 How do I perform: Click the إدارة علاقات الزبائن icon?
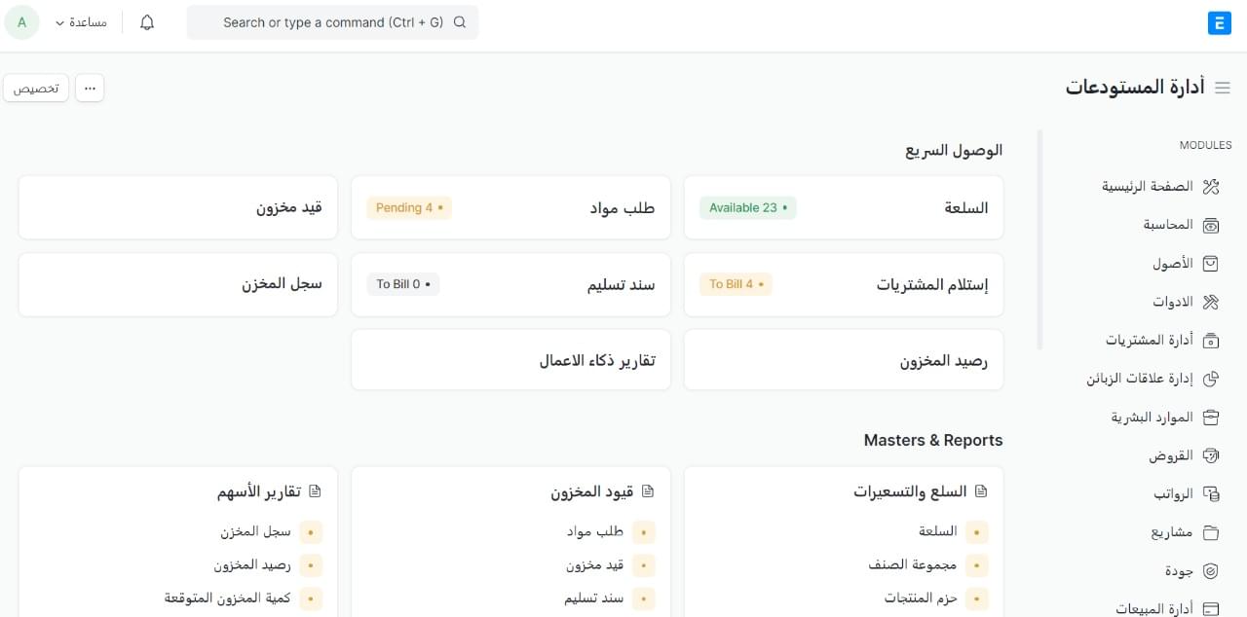pyautogui.click(x=1211, y=379)
